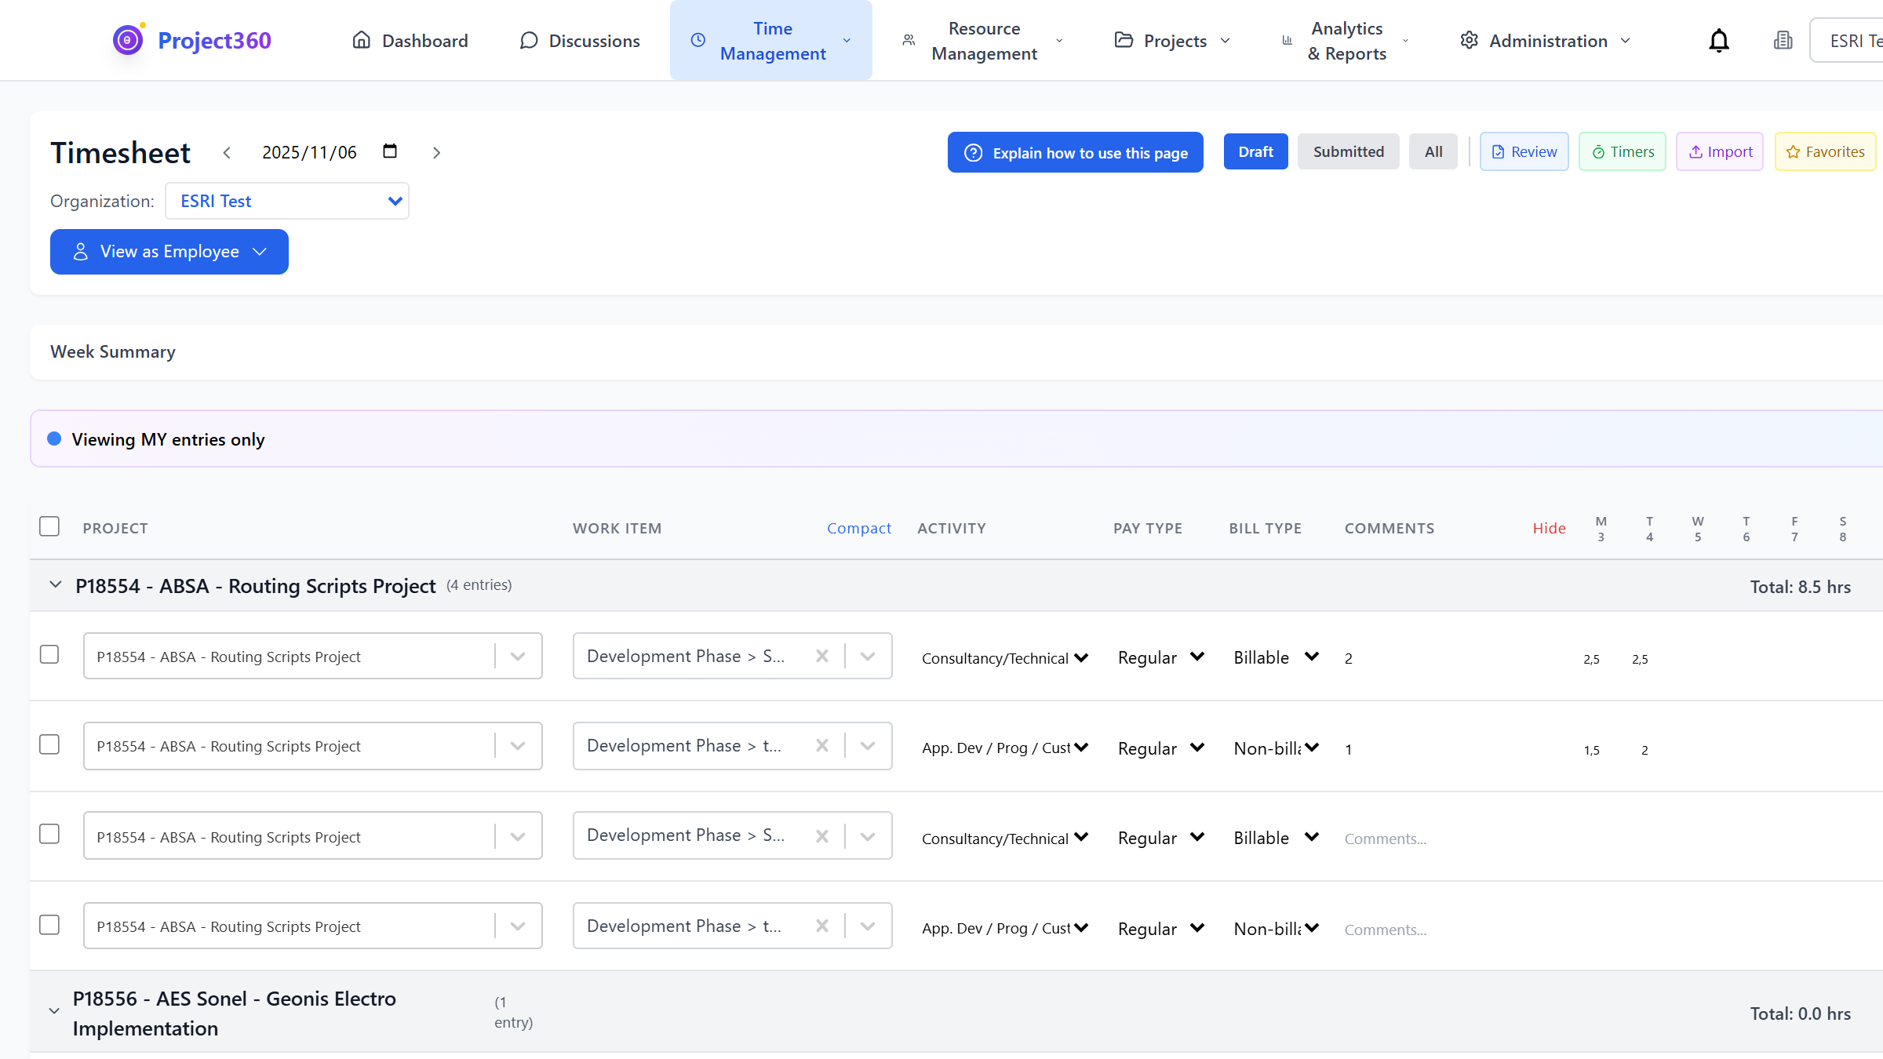Screen dimensions: 1883x1059
Task: Expand the View as Employee options
Action: (259, 251)
